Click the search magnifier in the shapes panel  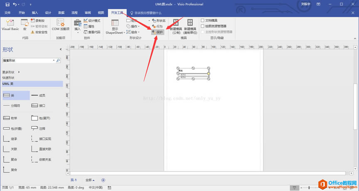pos(58,61)
